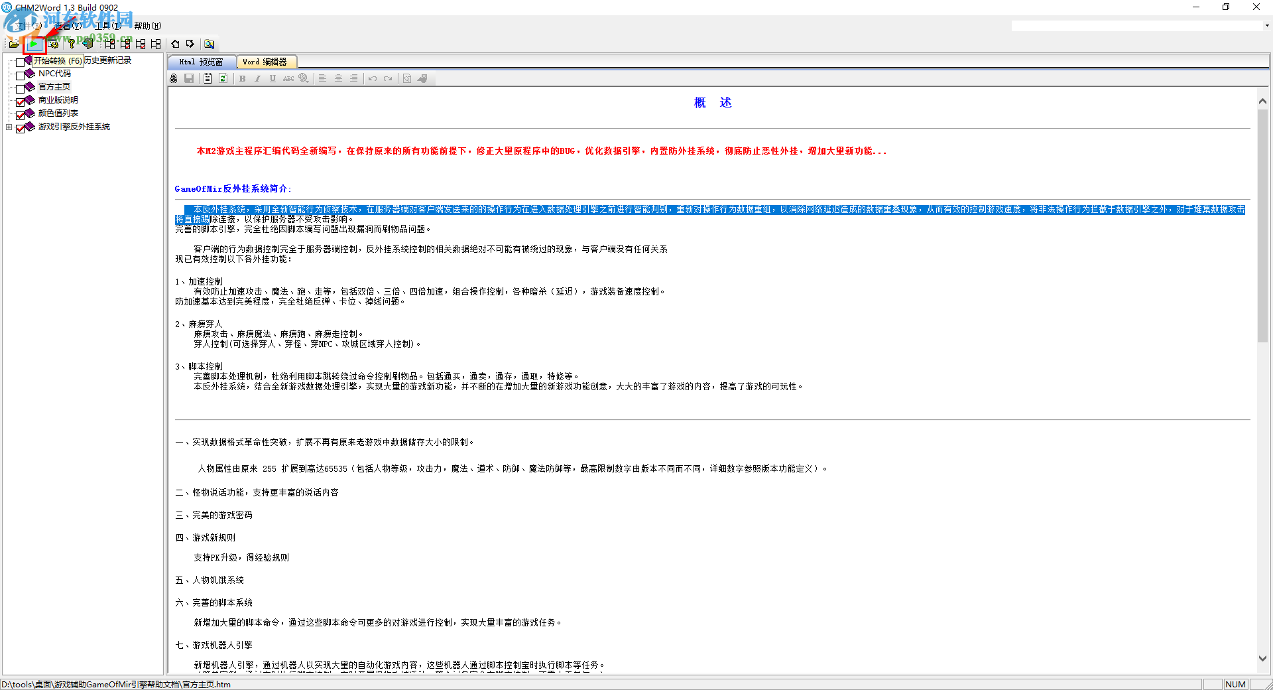Open the 查看(V) menu
The image size is (1273, 690).
click(x=69, y=26)
